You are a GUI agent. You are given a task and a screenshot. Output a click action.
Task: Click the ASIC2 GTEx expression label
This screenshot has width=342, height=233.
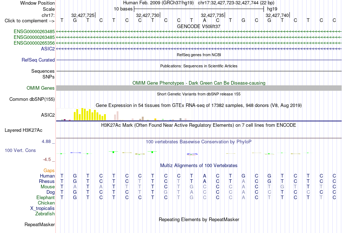48,115
